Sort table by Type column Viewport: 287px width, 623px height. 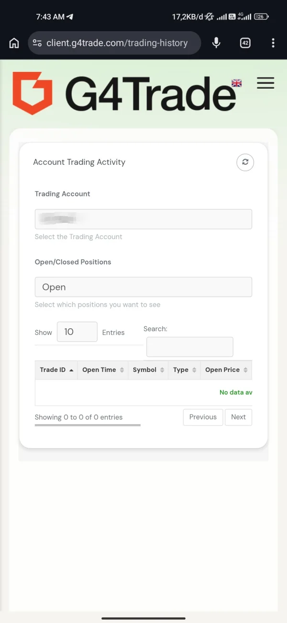tap(184, 370)
